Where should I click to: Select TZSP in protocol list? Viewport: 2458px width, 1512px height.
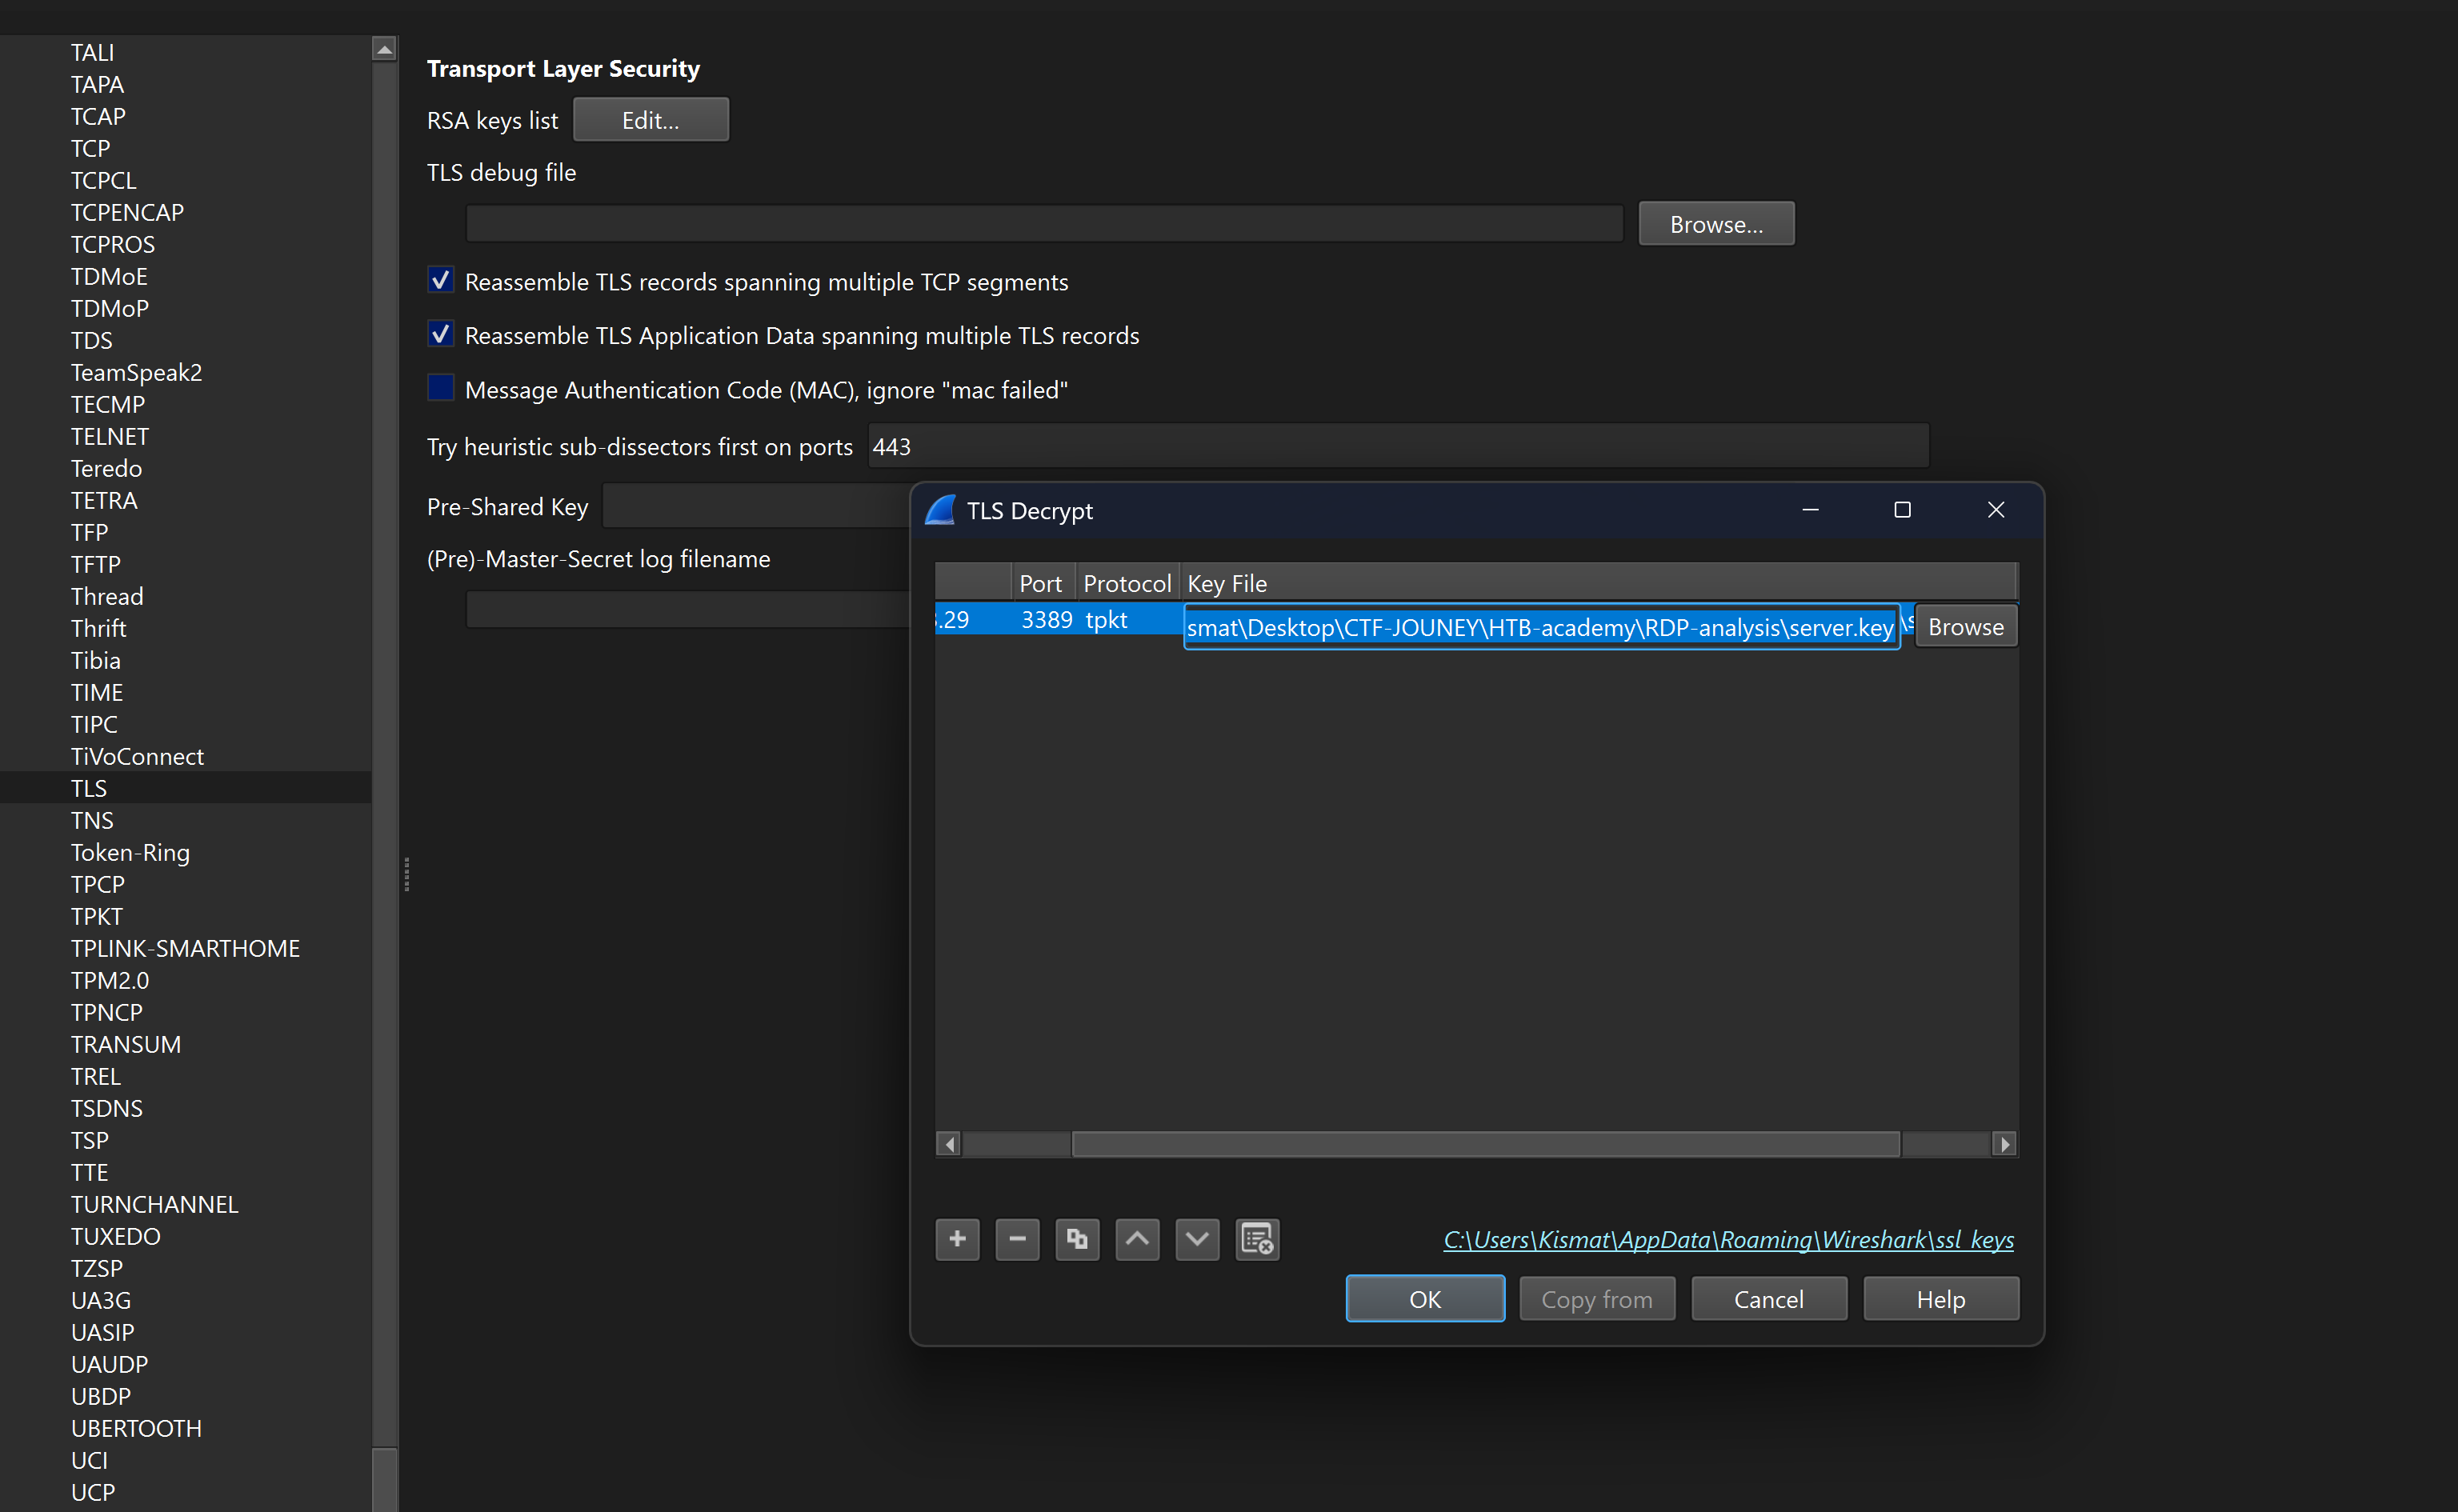(96, 1268)
